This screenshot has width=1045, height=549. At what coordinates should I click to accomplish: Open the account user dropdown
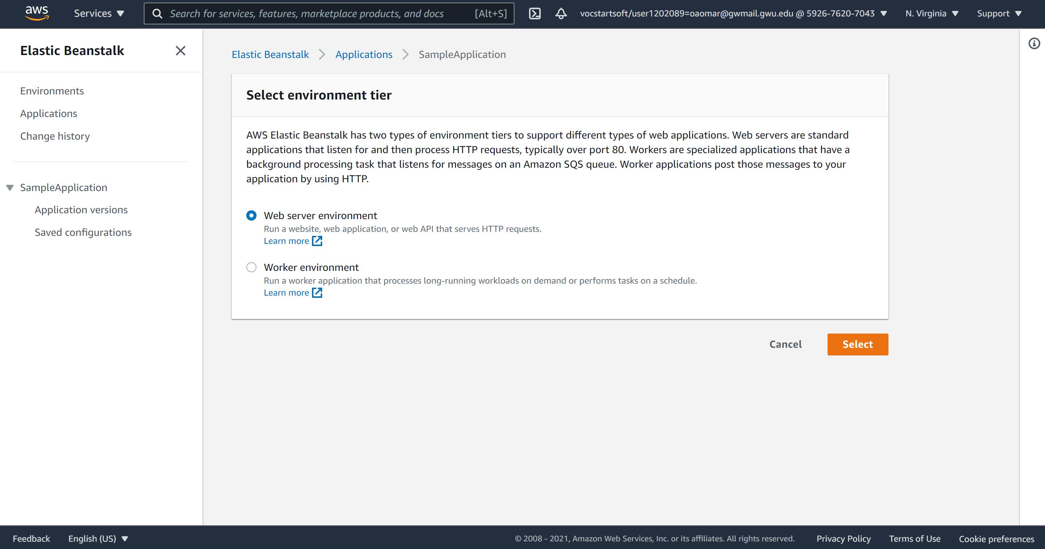(x=733, y=13)
